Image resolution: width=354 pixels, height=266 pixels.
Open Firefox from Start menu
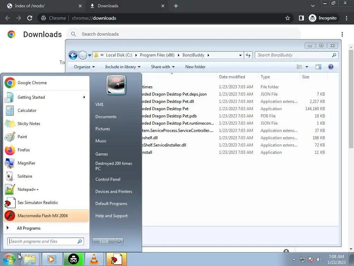[x=46, y=150]
